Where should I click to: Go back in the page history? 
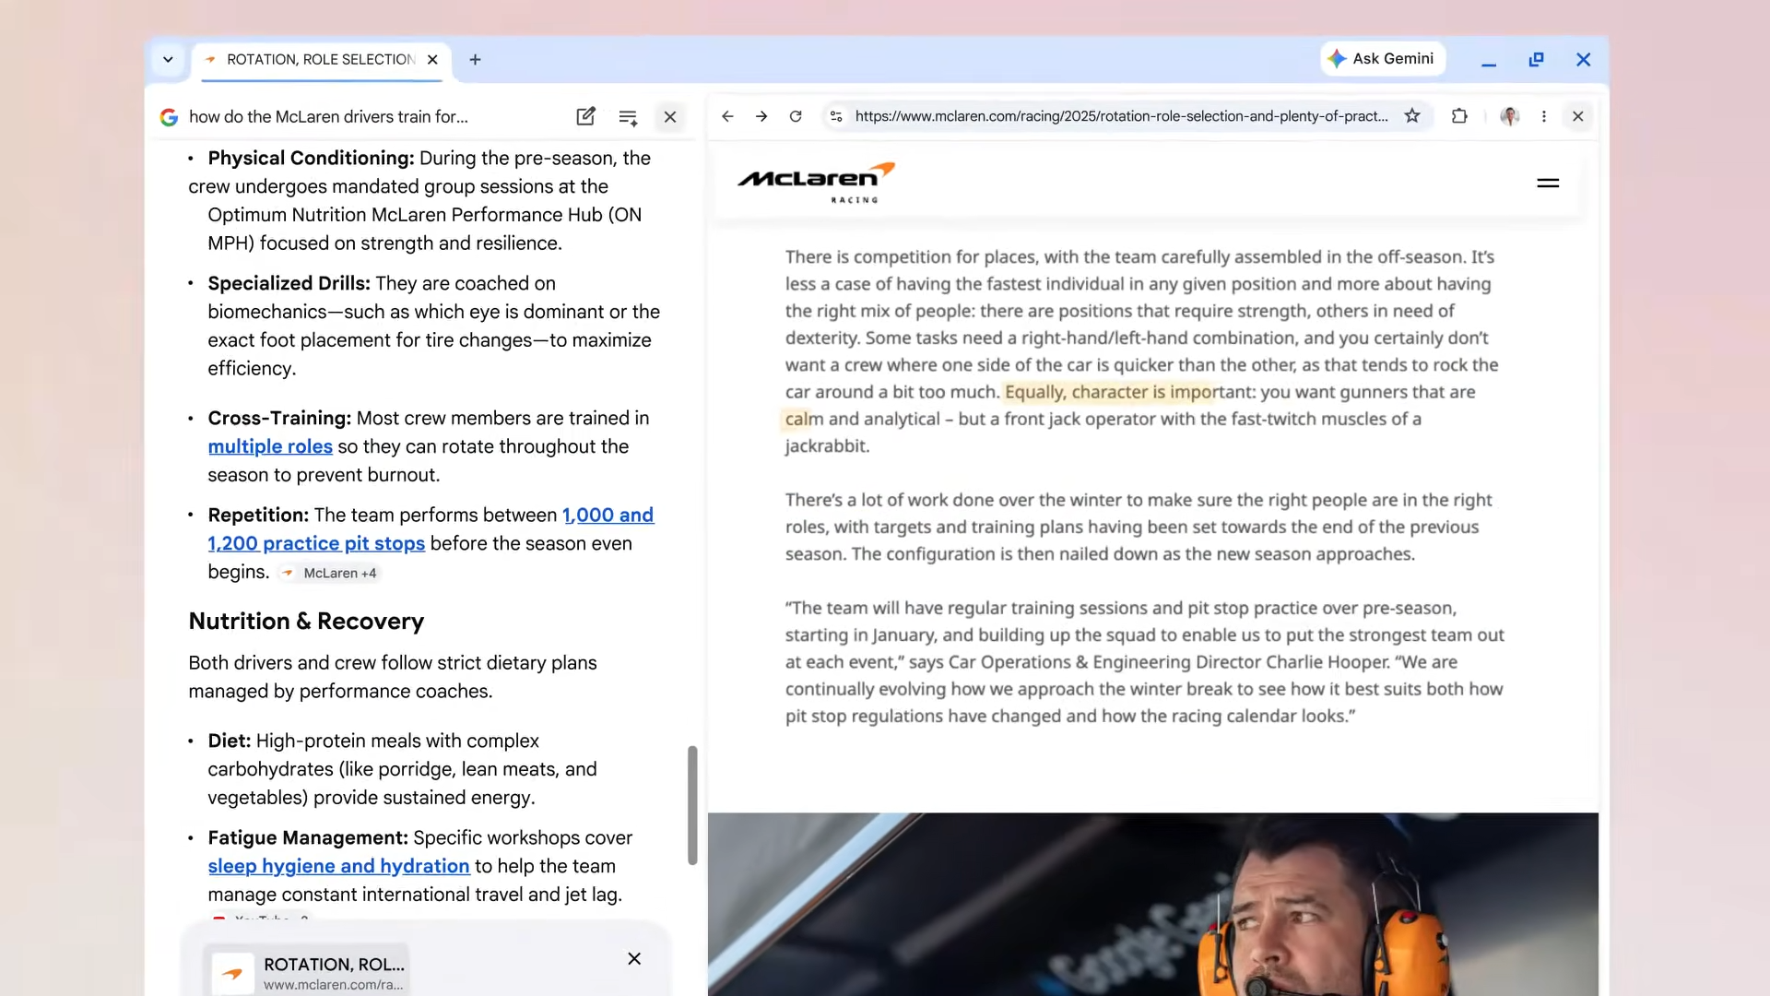[x=727, y=116]
